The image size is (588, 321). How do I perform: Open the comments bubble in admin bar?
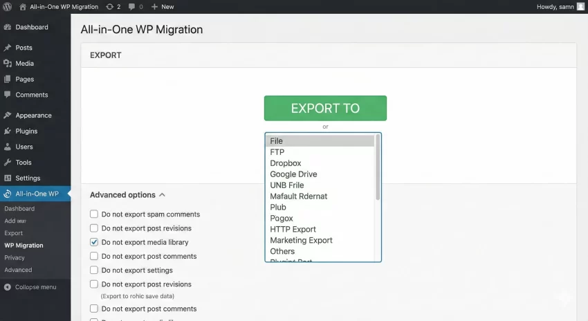tap(131, 7)
